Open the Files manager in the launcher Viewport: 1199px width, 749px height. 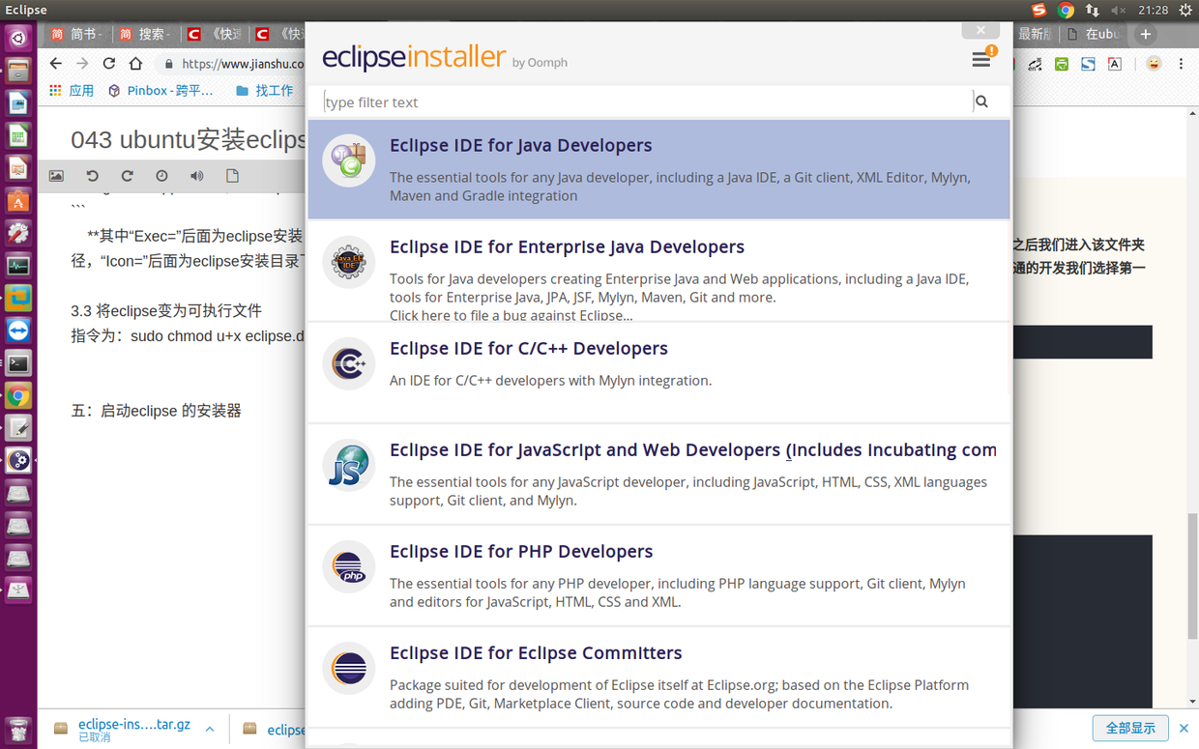[18, 71]
